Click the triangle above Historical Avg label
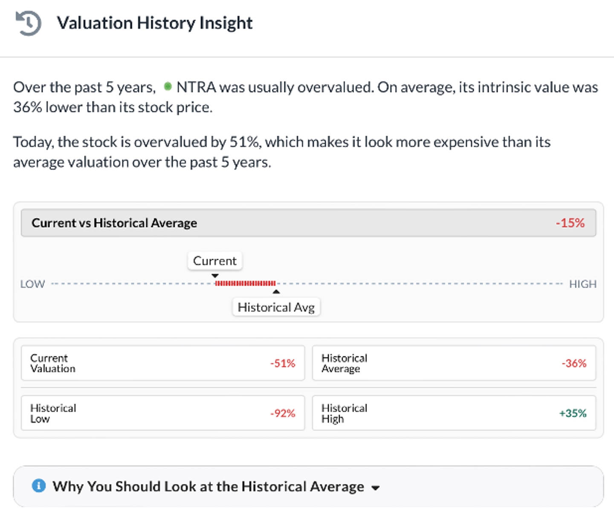Image resolution: width=614 pixels, height=520 pixels. [x=276, y=292]
